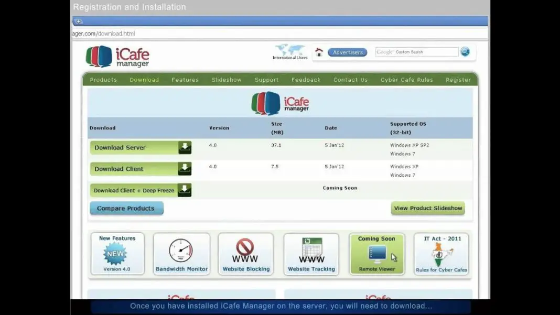Click the Compare Products button
Image resolution: width=560 pixels, height=315 pixels.
pyautogui.click(x=126, y=208)
